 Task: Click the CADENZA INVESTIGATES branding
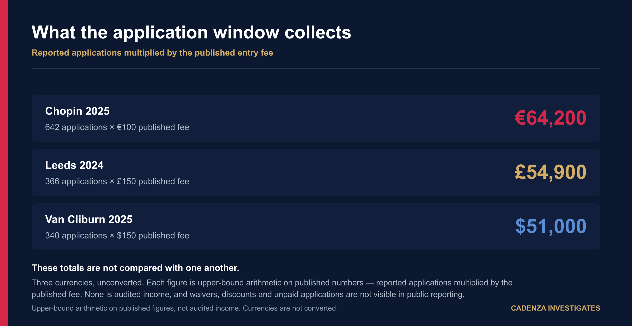tap(556, 308)
